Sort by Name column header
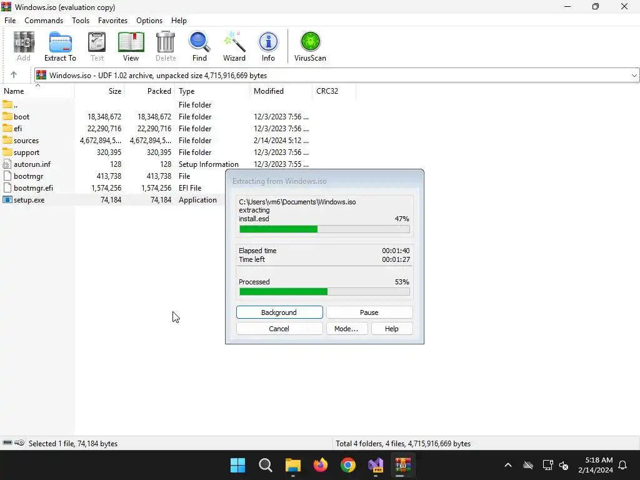This screenshot has width=640, height=480. tap(37, 91)
